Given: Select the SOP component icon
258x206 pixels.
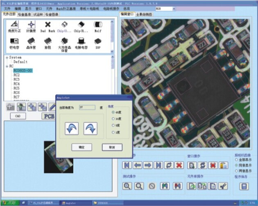Looking at the screenshot, I should coord(98,43).
